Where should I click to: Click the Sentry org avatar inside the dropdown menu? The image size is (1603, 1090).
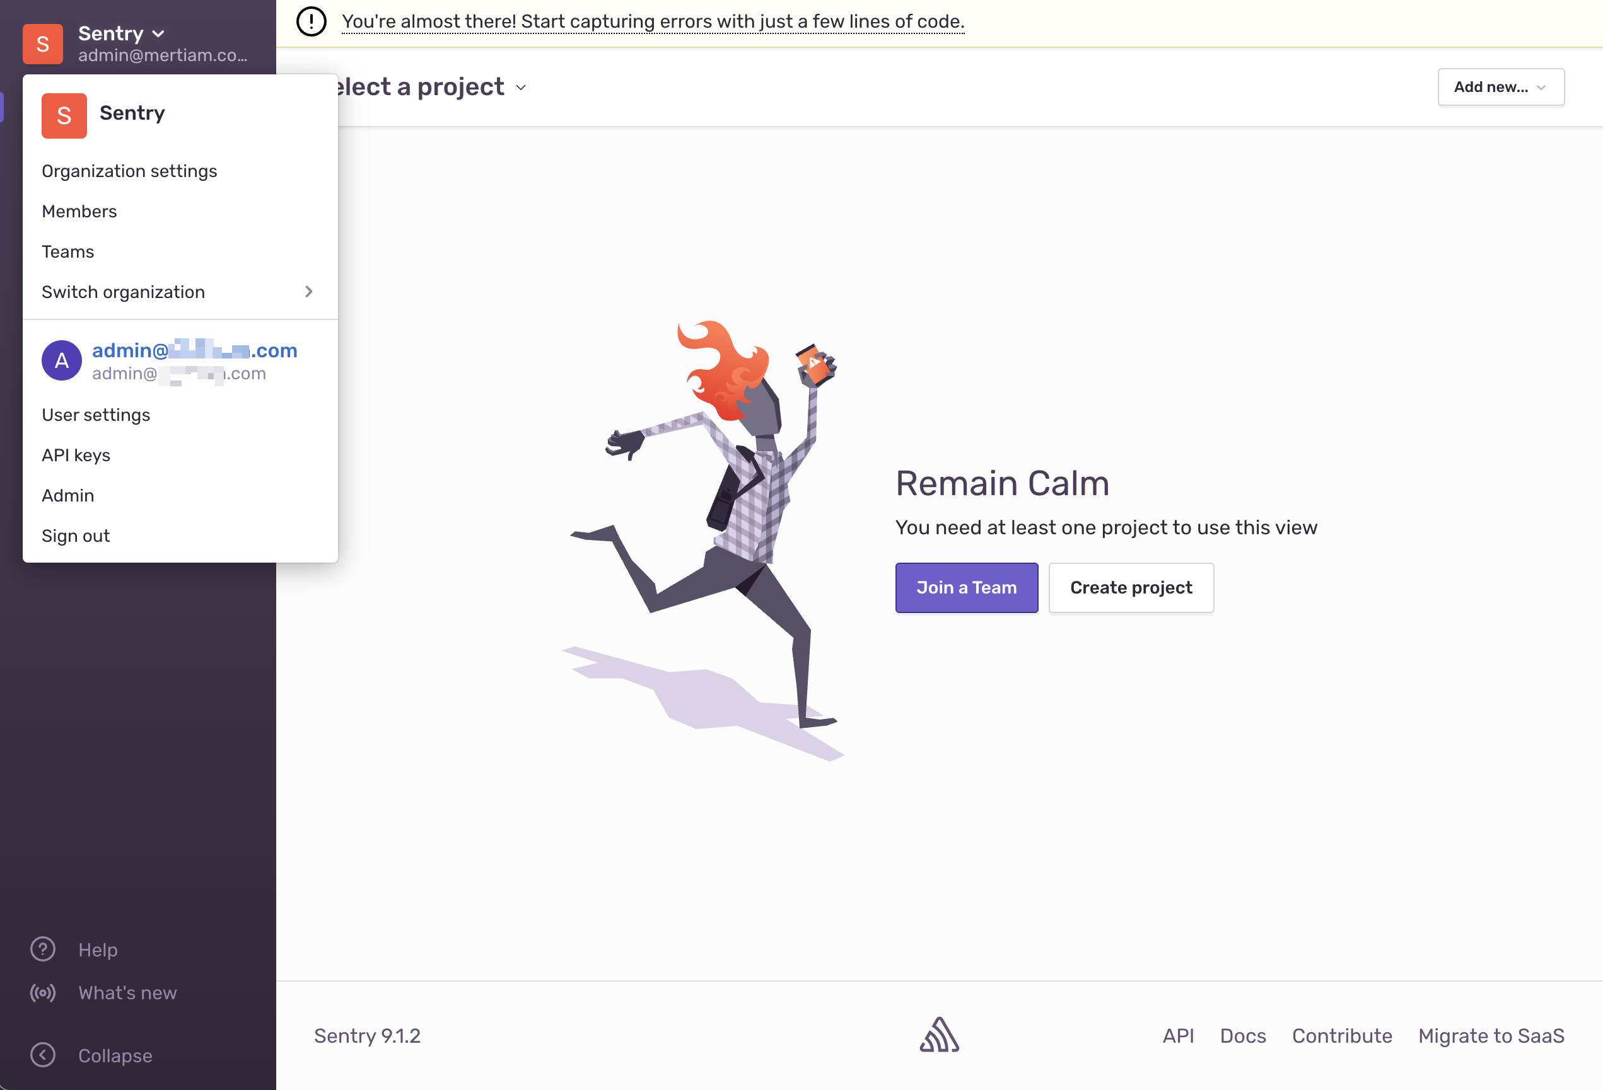[x=64, y=116]
